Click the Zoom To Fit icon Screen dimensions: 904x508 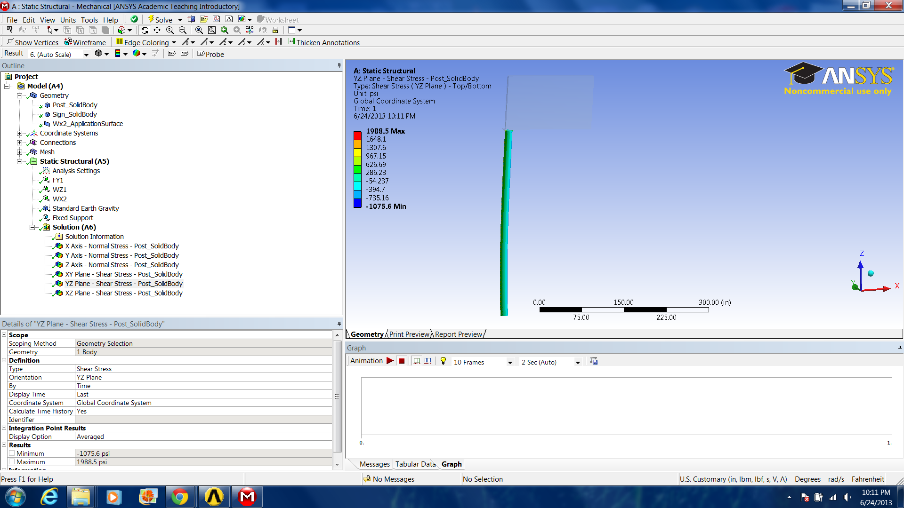click(x=199, y=30)
